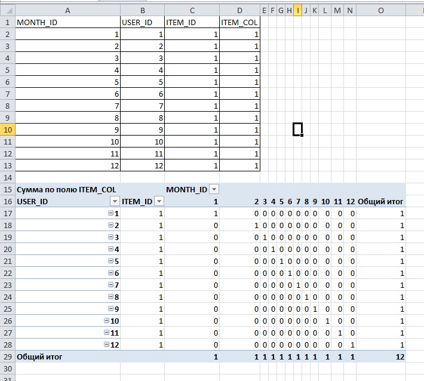The width and height of the screenshot is (424, 381).
Task: Select column A header
Action: (x=67, y=11)
